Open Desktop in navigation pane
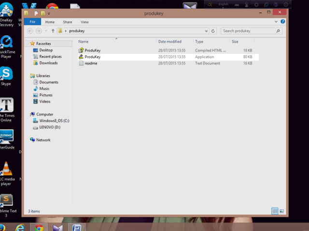This screenshot has height=231, width=309. tap(43, 50)
